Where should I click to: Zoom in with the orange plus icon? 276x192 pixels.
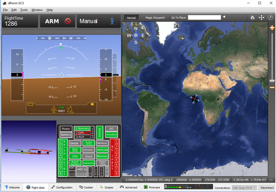(x=272, y=28)
